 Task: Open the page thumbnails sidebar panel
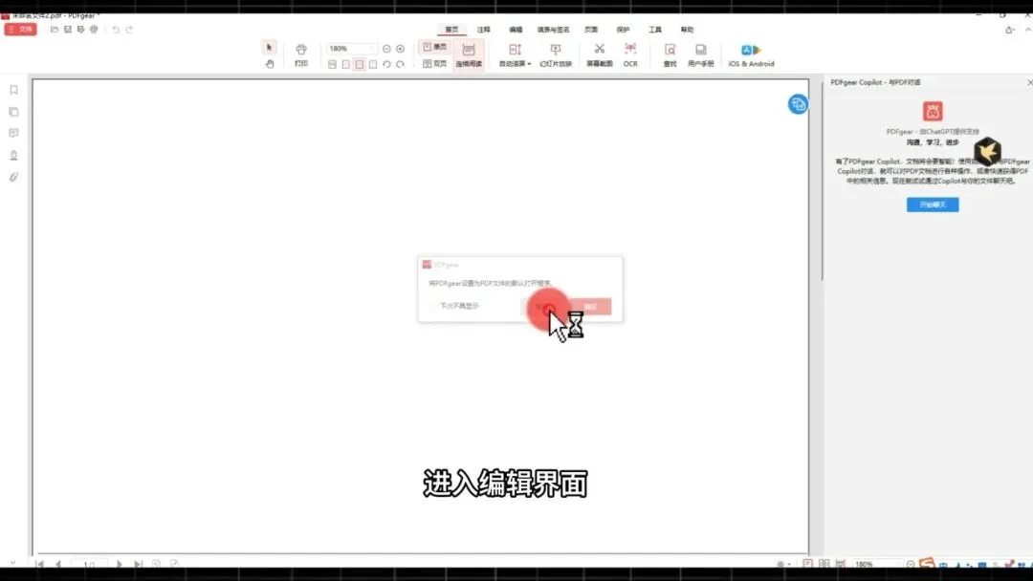13,112
